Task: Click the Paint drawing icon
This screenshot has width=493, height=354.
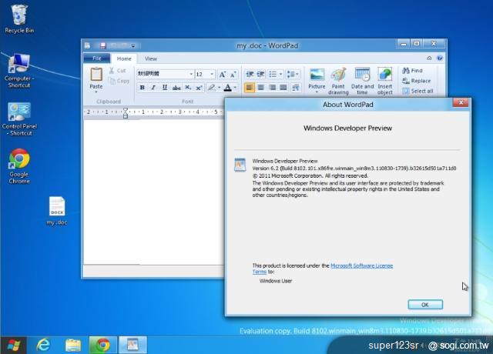Action: click(338, 75)
